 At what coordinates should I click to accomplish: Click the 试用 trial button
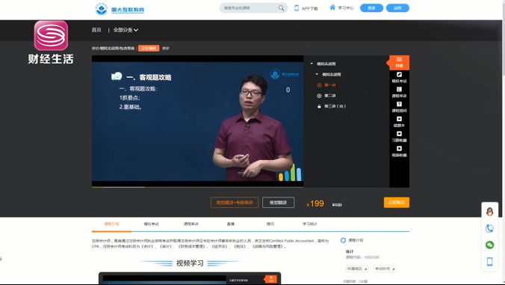(x=397, y=8)
